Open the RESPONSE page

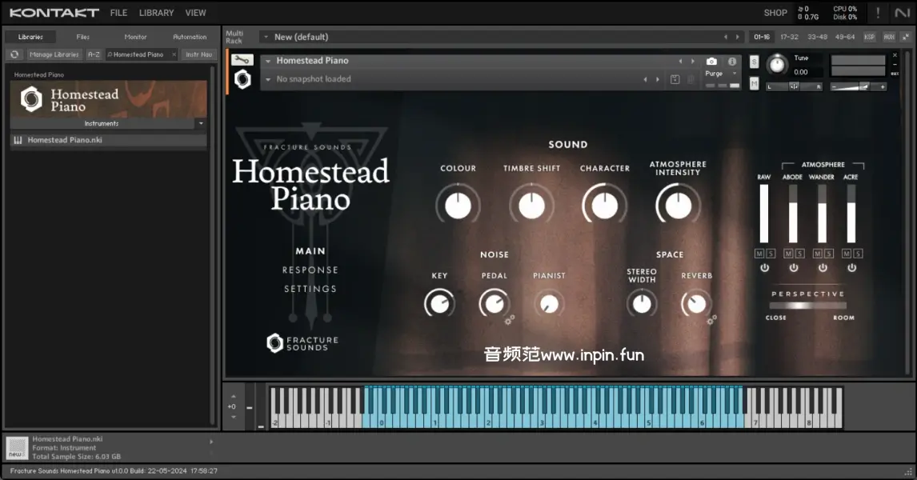click(310, 270)
